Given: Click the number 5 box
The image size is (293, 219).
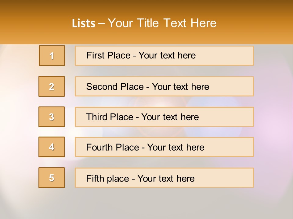Looking at the screenshot, I should point(52,178).
